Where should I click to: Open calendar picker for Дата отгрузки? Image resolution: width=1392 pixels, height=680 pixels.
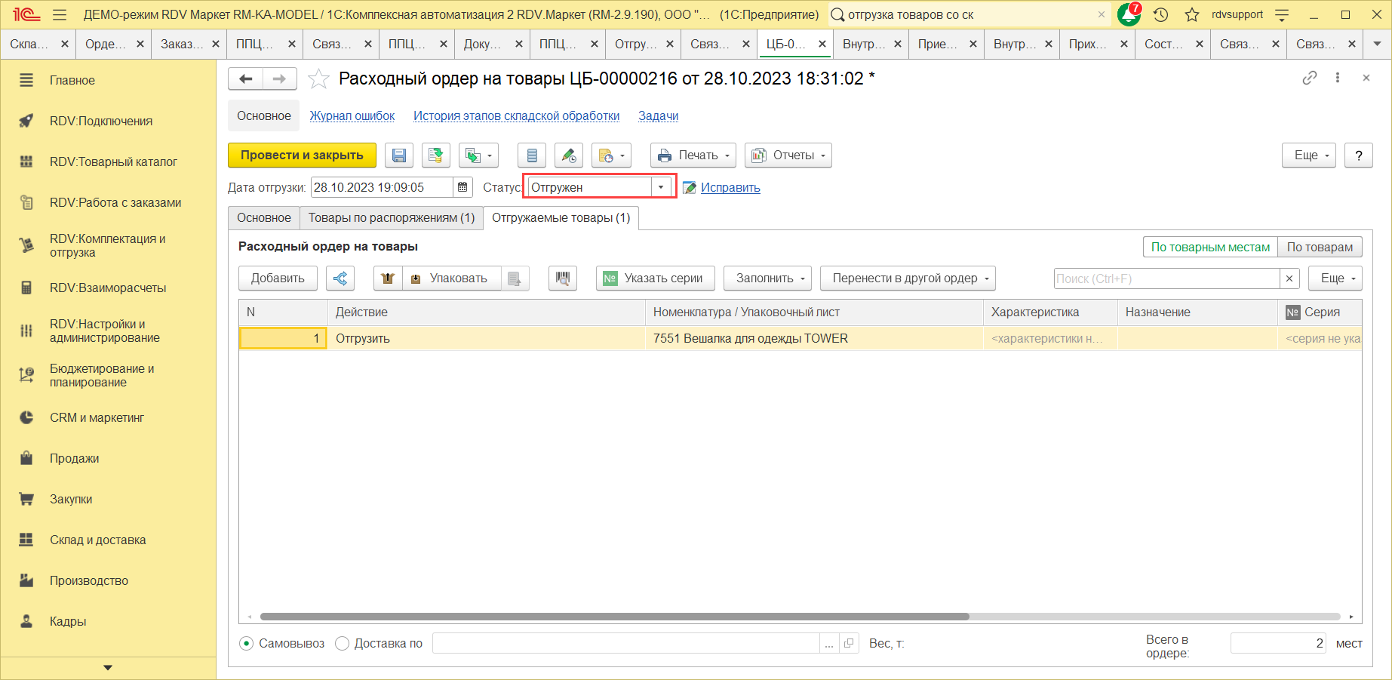463,187
